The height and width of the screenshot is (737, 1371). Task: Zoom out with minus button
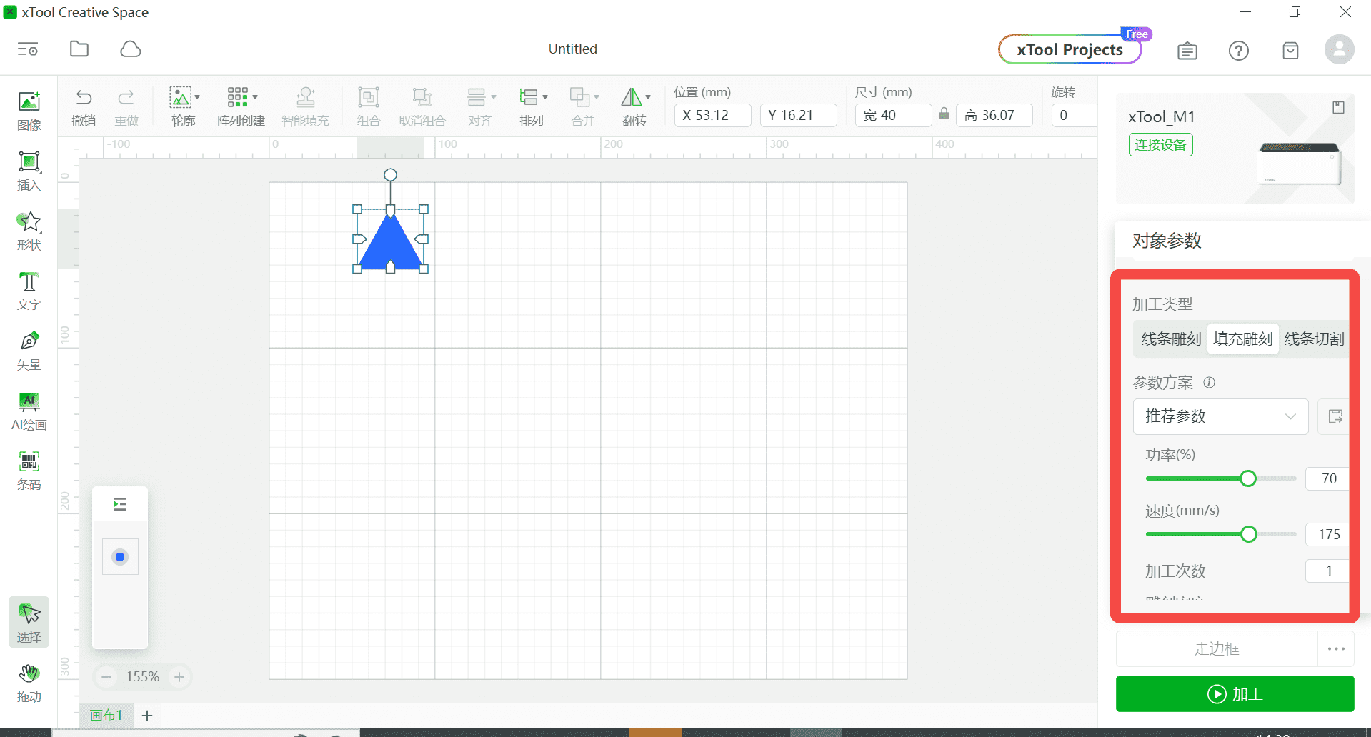[x=106, y=677]
